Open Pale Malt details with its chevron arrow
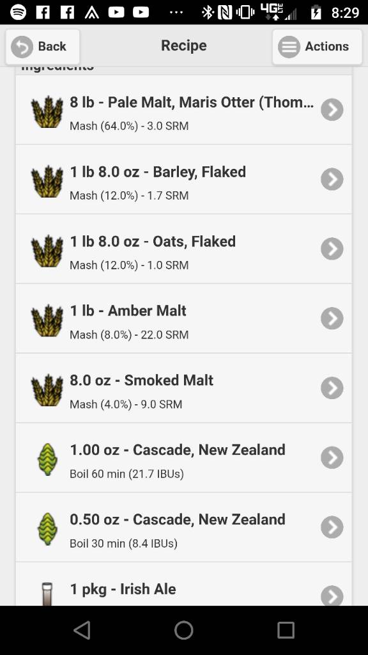Viewport: 368px width, 655px height. pos(332,109)
